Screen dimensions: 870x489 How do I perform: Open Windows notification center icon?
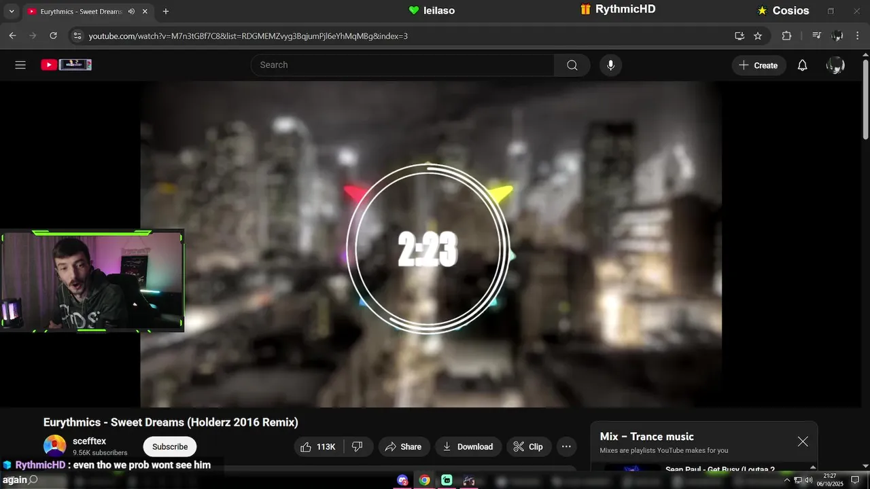click(855, 480)
